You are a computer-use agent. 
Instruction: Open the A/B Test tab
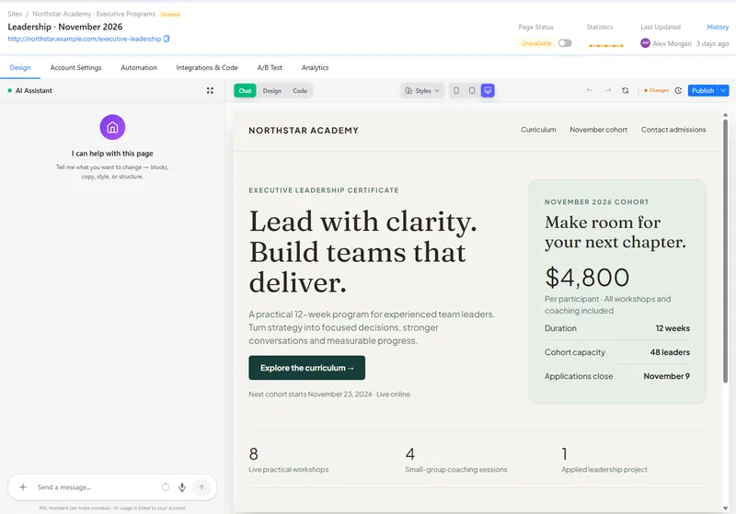(x=270, y=67)
